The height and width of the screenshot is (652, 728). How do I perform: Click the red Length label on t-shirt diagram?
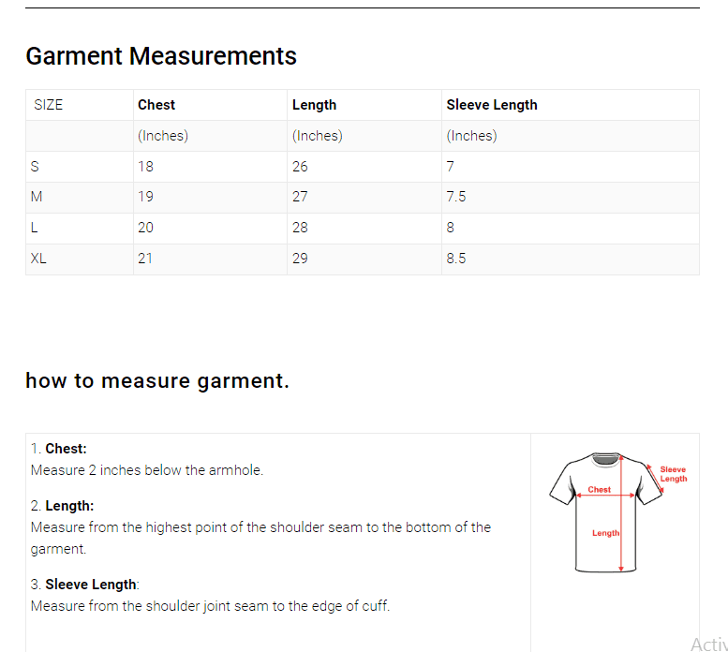[605, 533]
